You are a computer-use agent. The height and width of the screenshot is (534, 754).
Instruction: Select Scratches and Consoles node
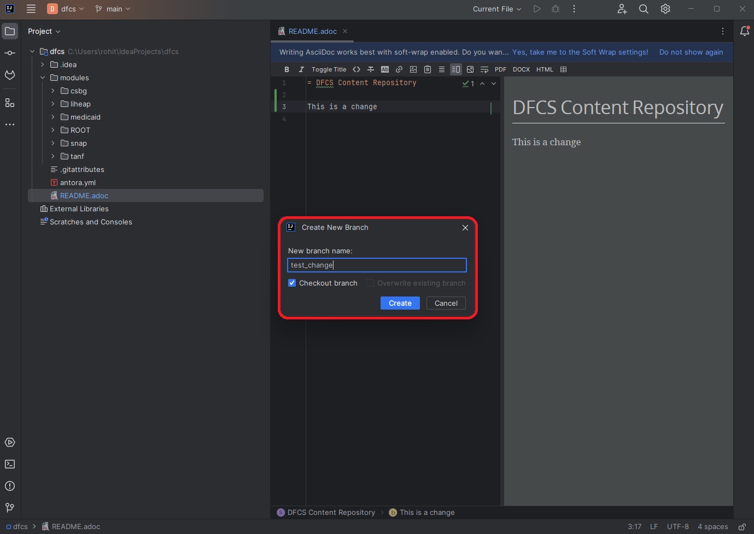(x=145, y=222)
